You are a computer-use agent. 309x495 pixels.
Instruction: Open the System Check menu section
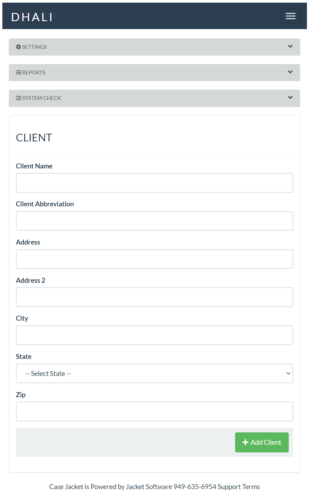(x=42, y=98)
